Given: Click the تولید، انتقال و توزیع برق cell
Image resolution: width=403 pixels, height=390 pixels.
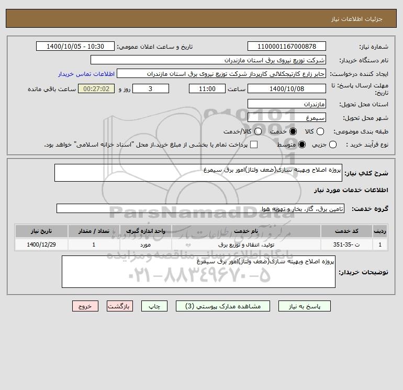Looking at the screenshot, I should tap(246, 244).
